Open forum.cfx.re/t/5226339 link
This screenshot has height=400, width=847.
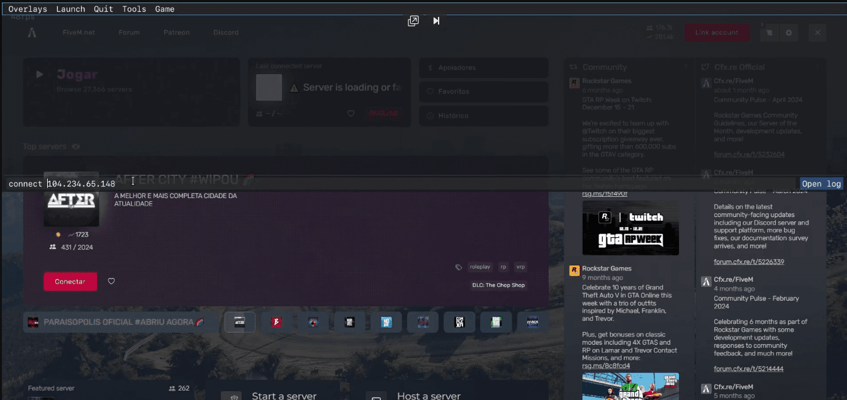tap(749, 262)
